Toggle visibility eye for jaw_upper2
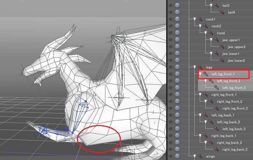The height and width of the screenshot is (160, 253). 171,46
